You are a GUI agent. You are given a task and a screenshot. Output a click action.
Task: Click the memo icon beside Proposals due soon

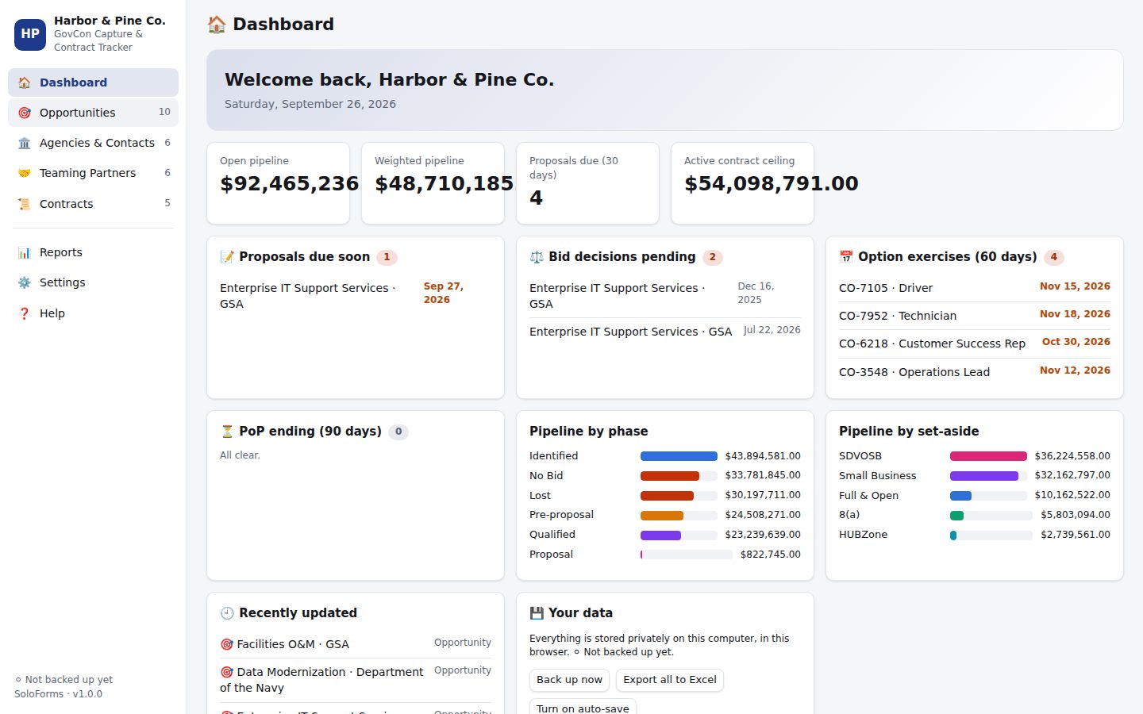coord(227,257)
